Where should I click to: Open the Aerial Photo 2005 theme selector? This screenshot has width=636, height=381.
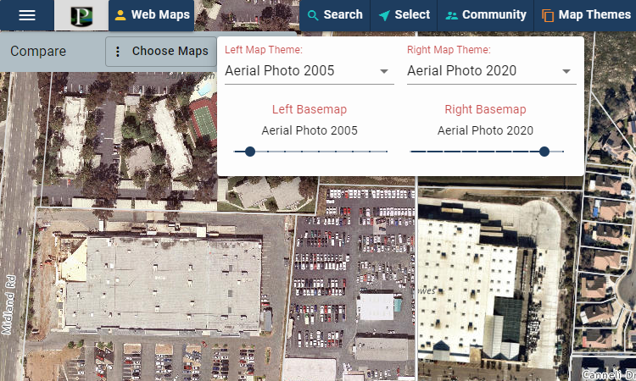pyautogui.click(x=309, y=71)
